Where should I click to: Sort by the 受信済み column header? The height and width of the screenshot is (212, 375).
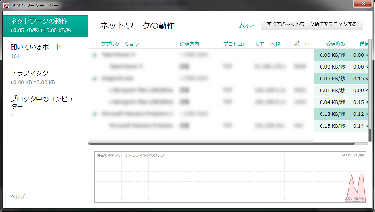point(335,44)
